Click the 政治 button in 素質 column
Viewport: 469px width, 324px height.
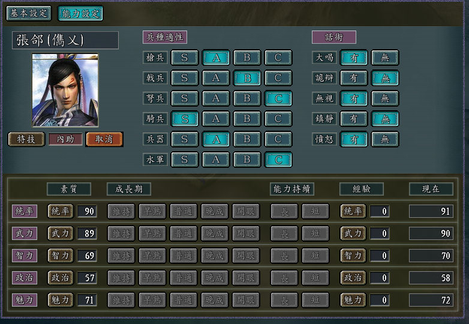tap(61, 278)
